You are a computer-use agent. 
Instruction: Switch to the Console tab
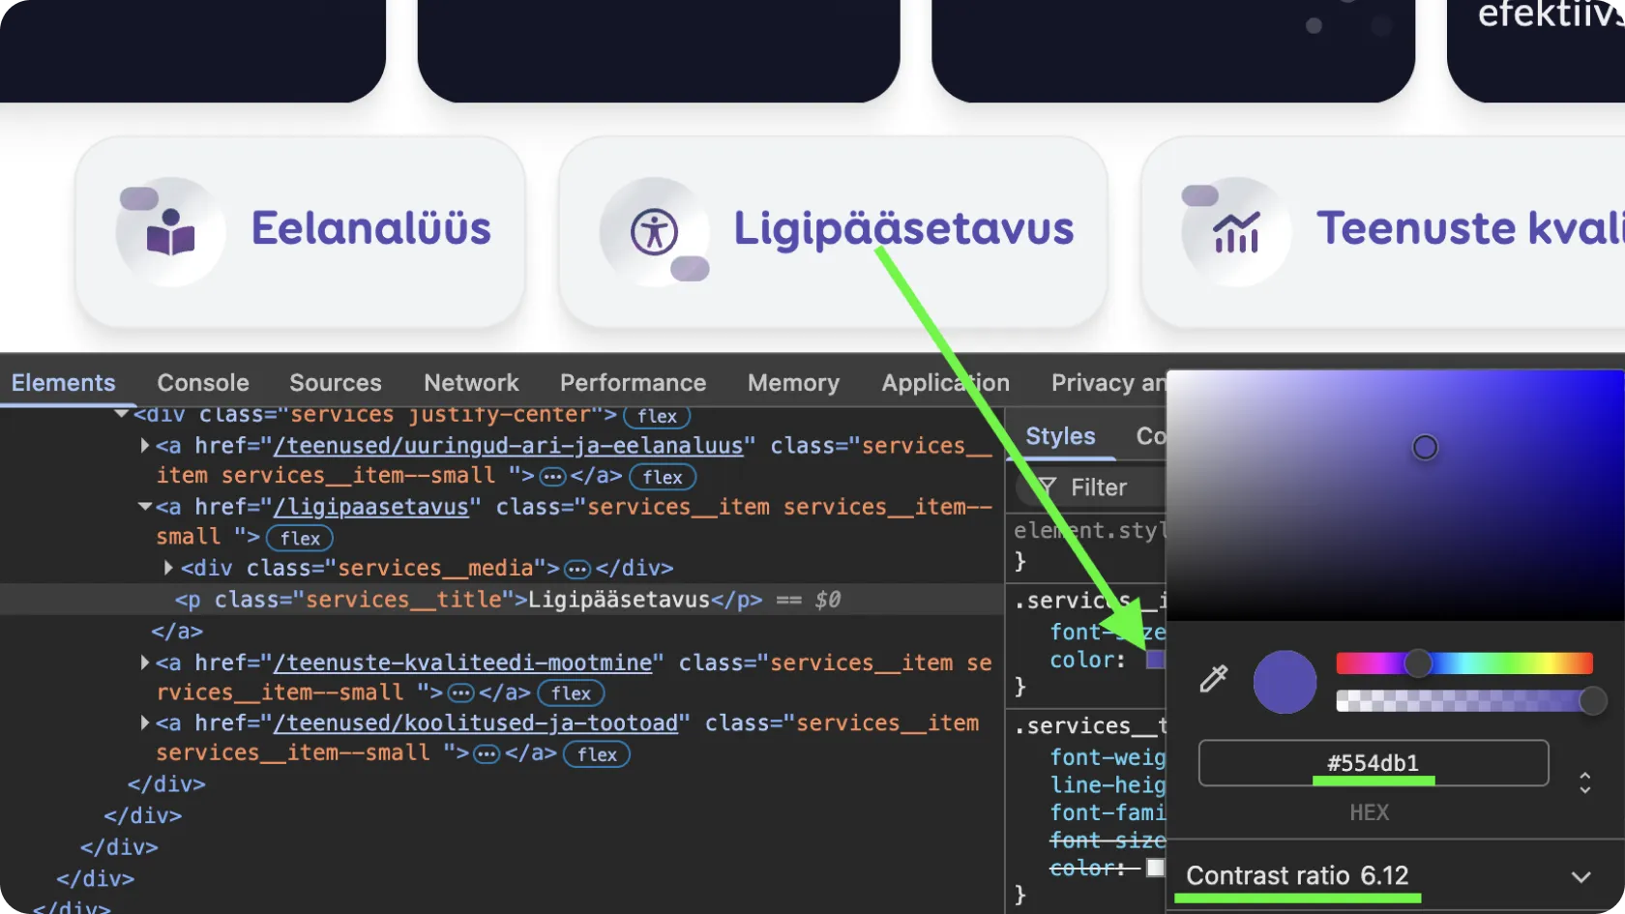pos(203,383)
